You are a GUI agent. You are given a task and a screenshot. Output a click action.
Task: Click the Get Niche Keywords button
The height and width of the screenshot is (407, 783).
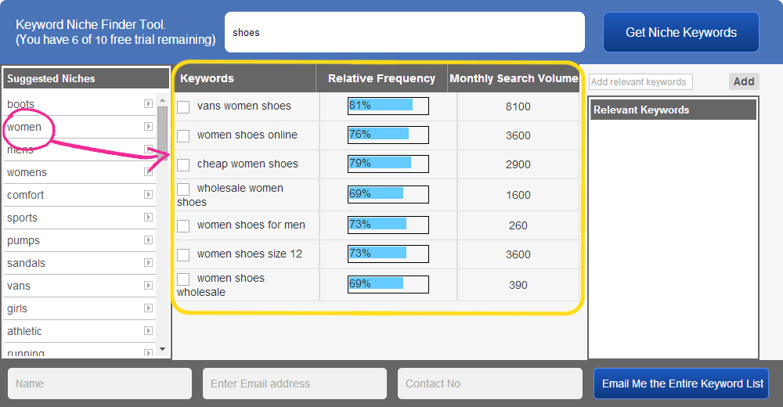click(681, 32)
